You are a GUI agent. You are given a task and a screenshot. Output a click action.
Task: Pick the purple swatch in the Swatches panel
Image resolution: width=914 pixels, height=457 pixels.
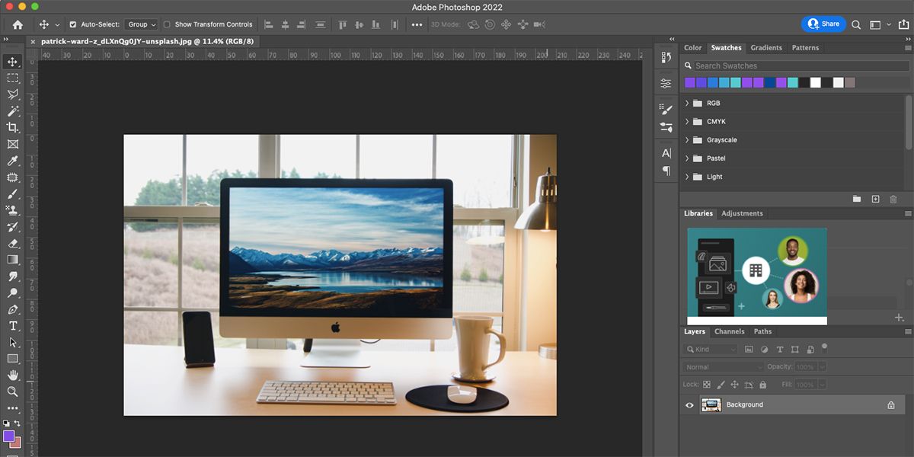coord(690,81)
